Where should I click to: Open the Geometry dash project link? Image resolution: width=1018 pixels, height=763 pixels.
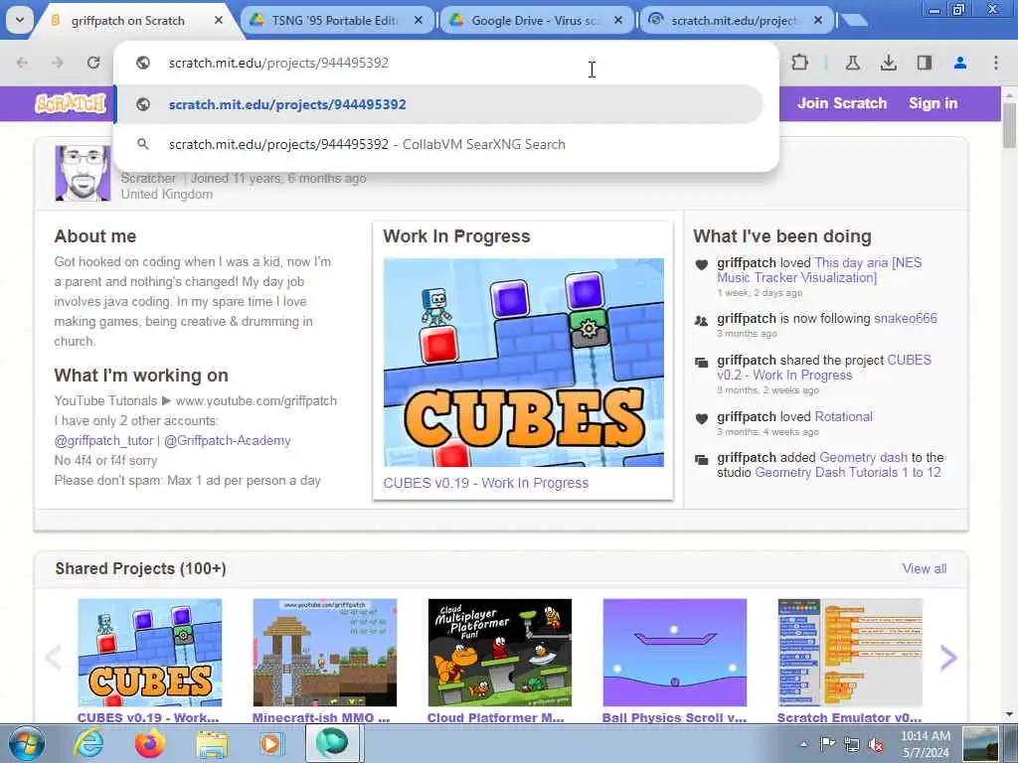point(864,457)
